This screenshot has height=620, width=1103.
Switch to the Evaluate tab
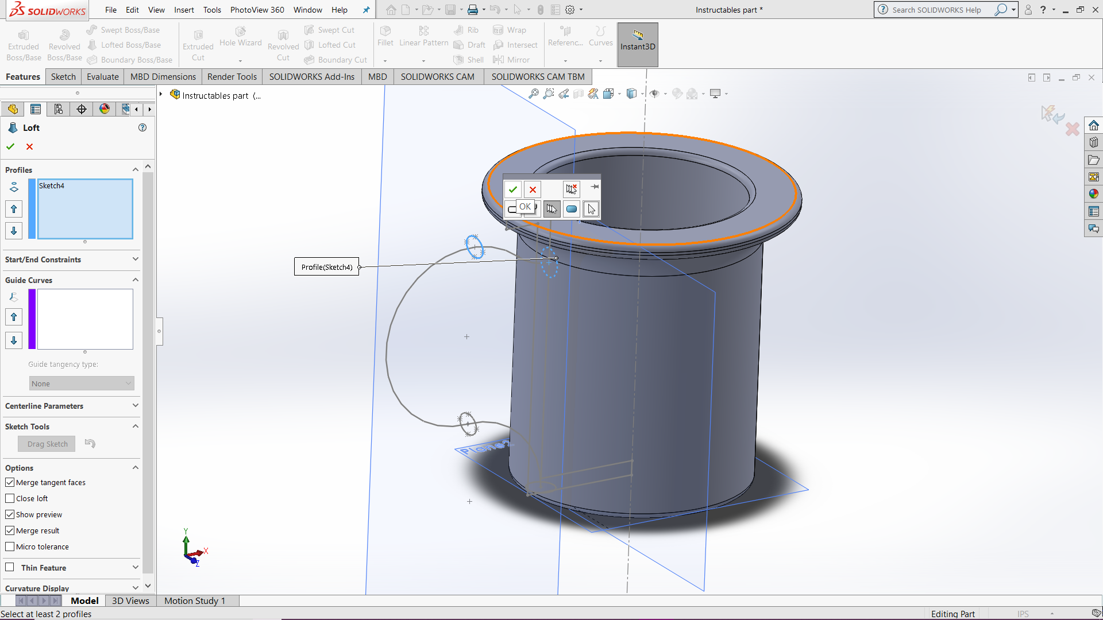point(102,76)
